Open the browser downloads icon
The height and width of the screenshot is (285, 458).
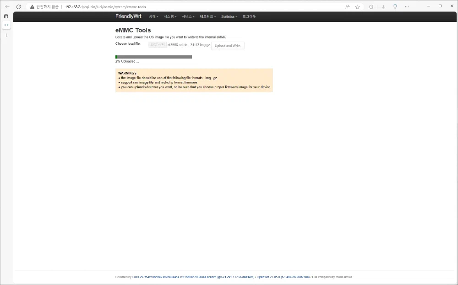point(383,7)
